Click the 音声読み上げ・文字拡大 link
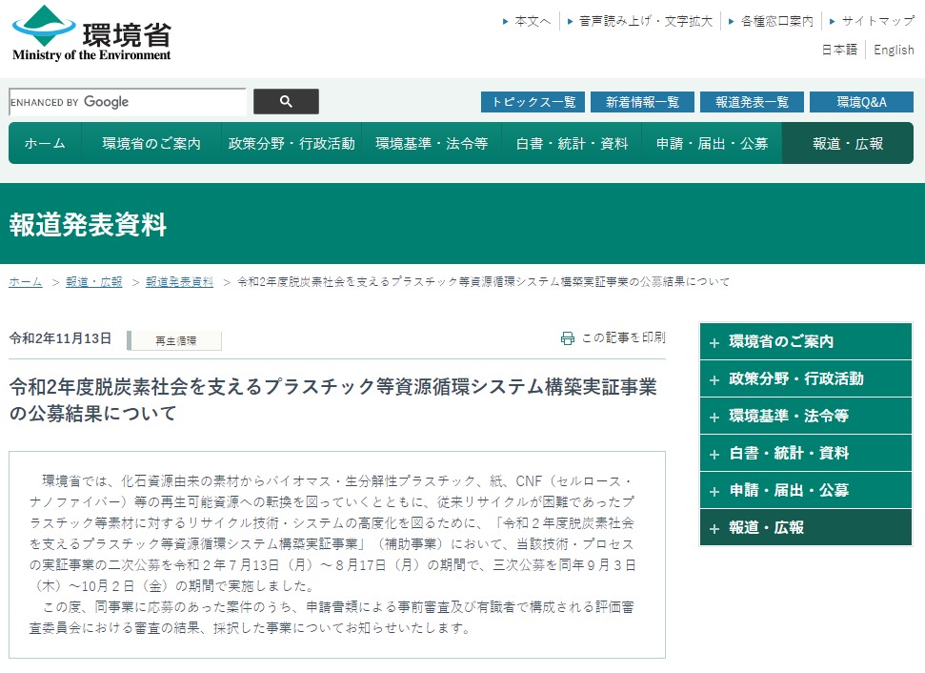This screenshot has width=925, height=673. tap(645, 21)
